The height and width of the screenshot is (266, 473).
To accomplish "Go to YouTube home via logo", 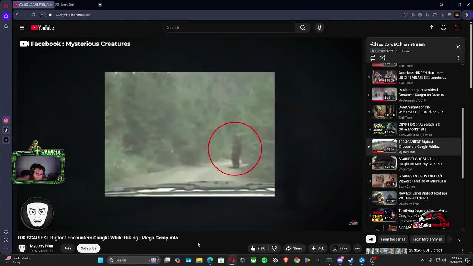I will pyautogui.click(x=42, y=28).
